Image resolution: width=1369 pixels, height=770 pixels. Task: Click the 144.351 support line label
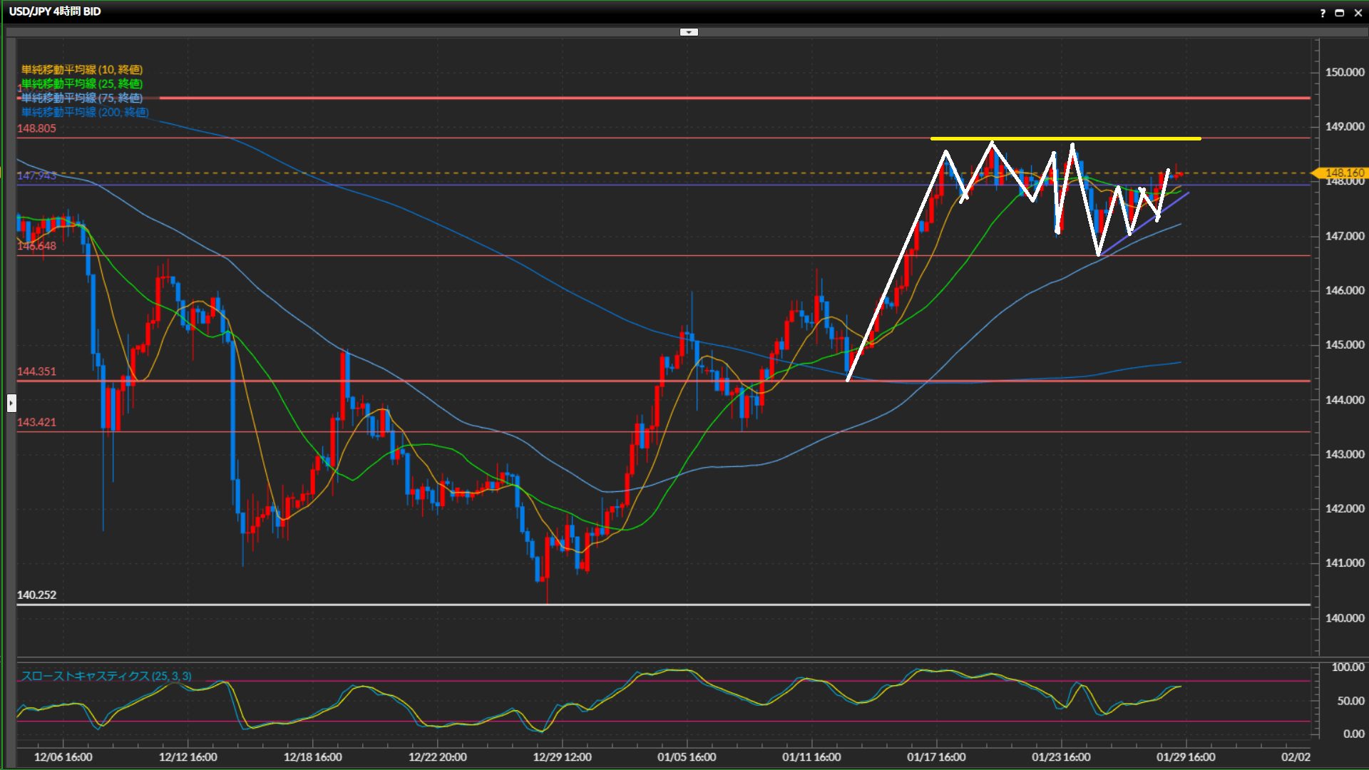click(36, 371)
